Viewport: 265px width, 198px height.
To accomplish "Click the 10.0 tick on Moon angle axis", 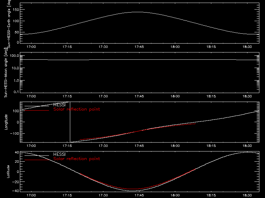I will (x=15, y=68).
